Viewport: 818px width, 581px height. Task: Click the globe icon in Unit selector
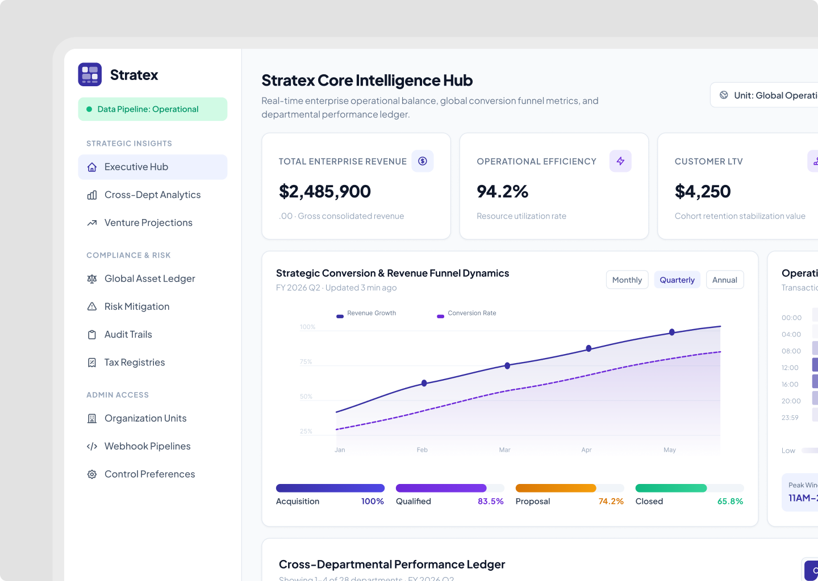tap(724, 95)
